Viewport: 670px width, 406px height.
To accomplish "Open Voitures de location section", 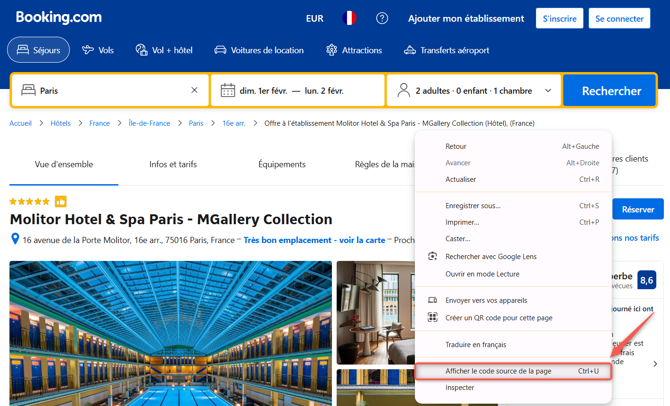I will pyautogui.click(x=259, y=50).
